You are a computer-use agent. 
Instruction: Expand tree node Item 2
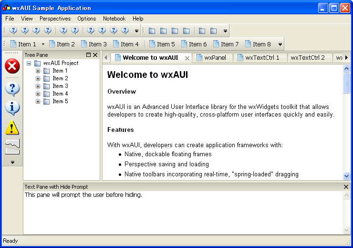pos(38,78)
